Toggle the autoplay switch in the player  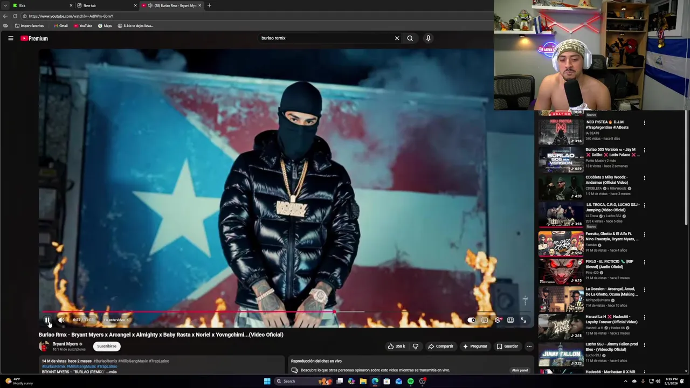tap(472, 320)
